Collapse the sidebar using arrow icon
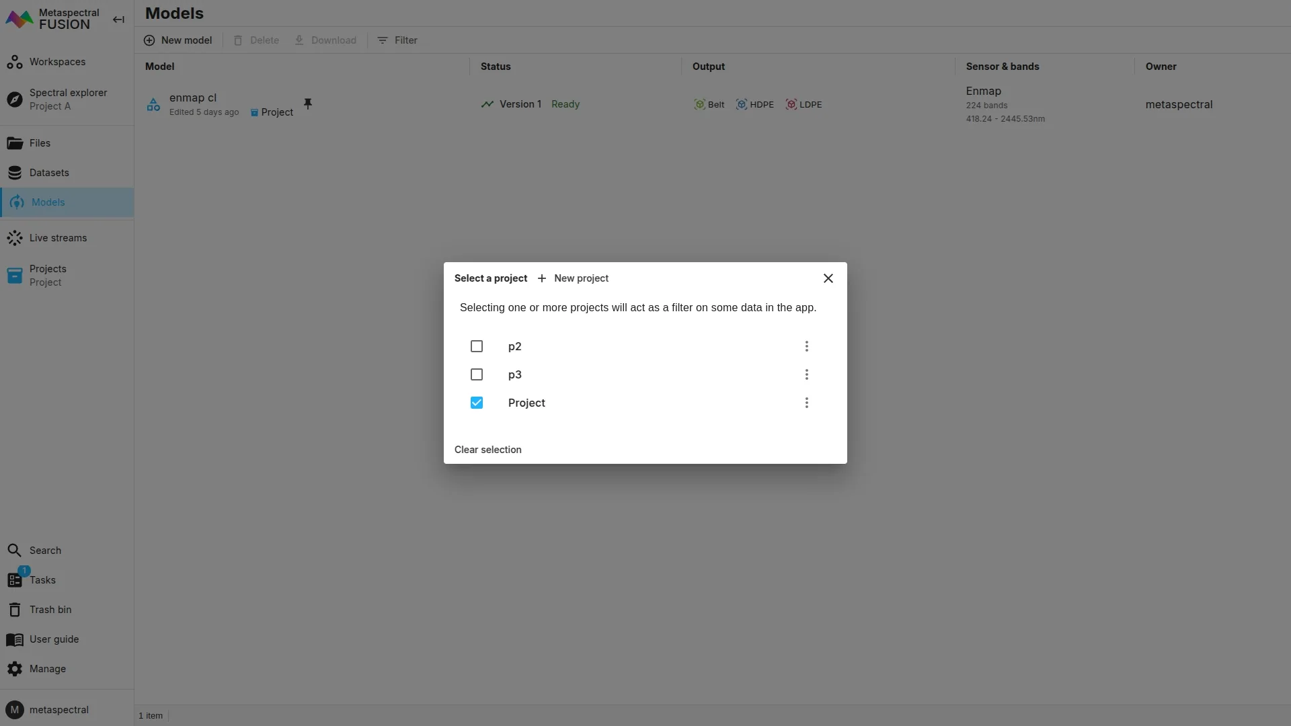 [x=118, y=19]
